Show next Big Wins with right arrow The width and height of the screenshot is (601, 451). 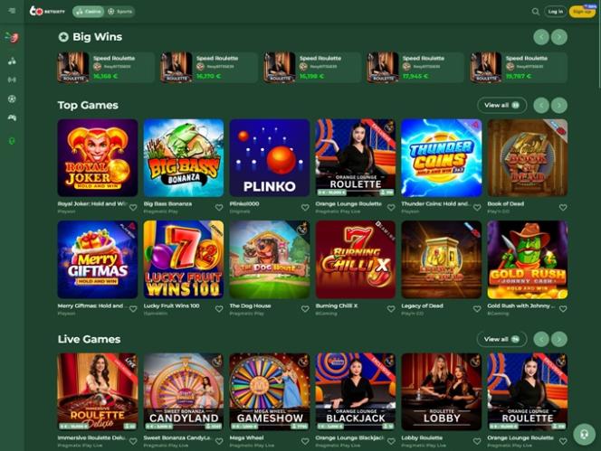(558, 37)
